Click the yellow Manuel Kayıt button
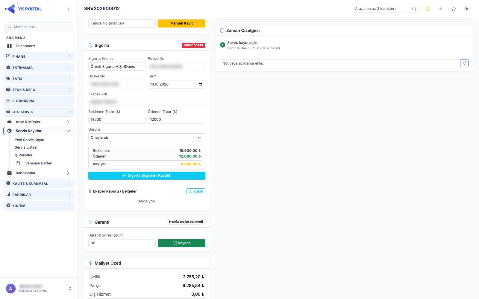The height and width of the screenshot is (299, 479). tap(181, 23)
